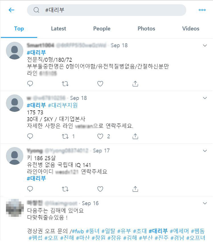Retweet the tweet showing 1 retweet
Viewport: 213px width, 243px height.
pyautogui.click(x=65, y=136)
